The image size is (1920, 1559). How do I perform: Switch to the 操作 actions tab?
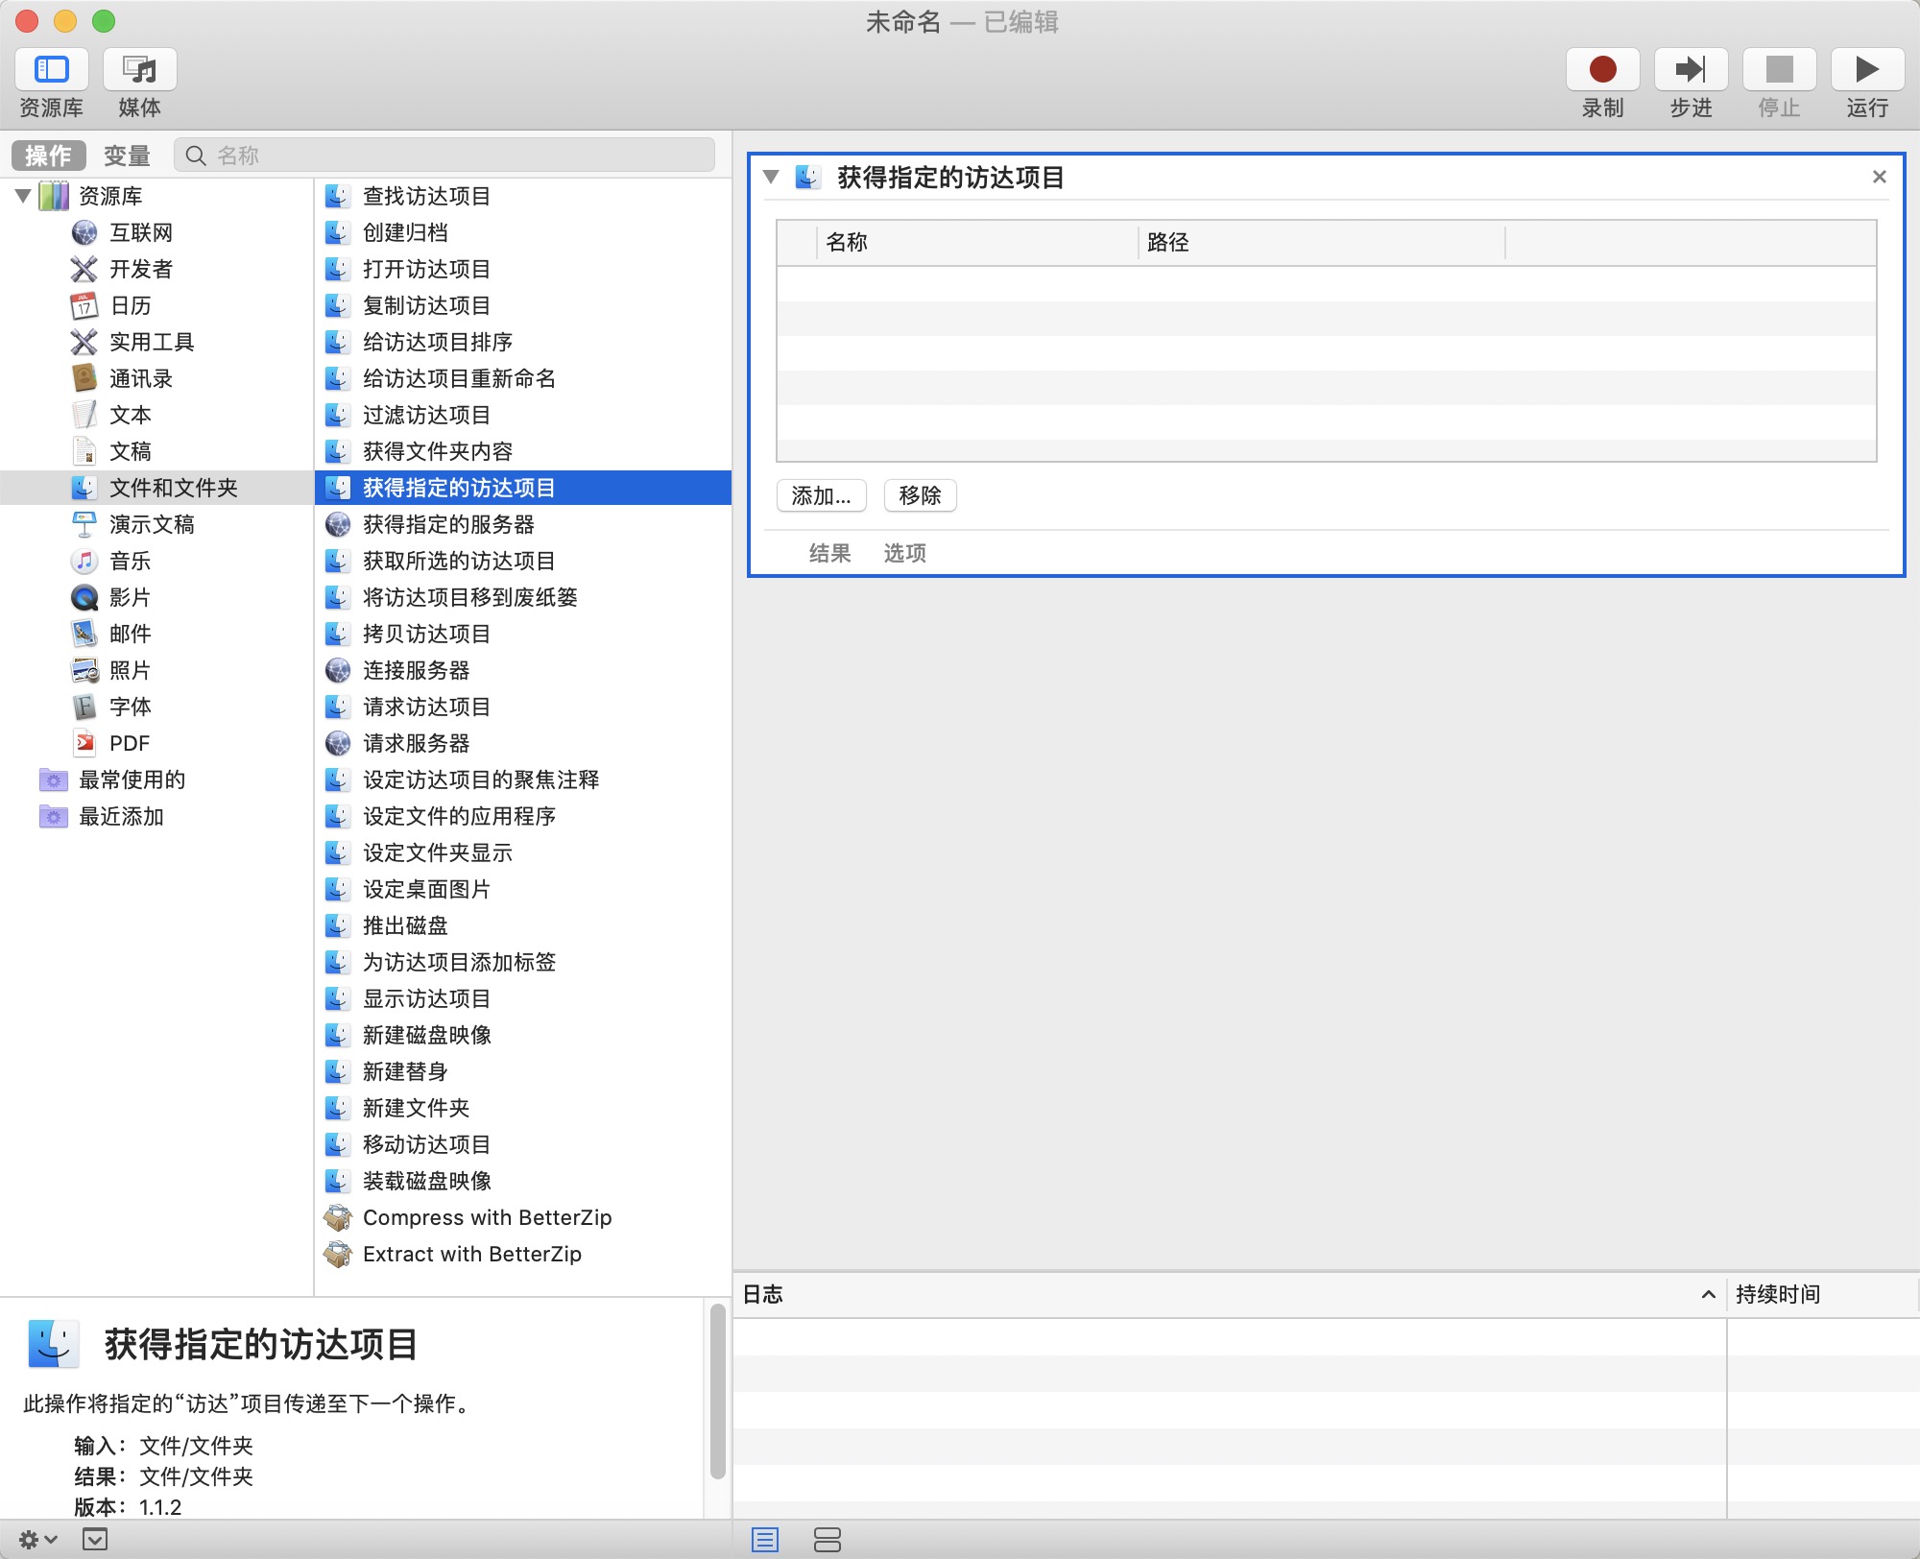[x=49, y=156]
